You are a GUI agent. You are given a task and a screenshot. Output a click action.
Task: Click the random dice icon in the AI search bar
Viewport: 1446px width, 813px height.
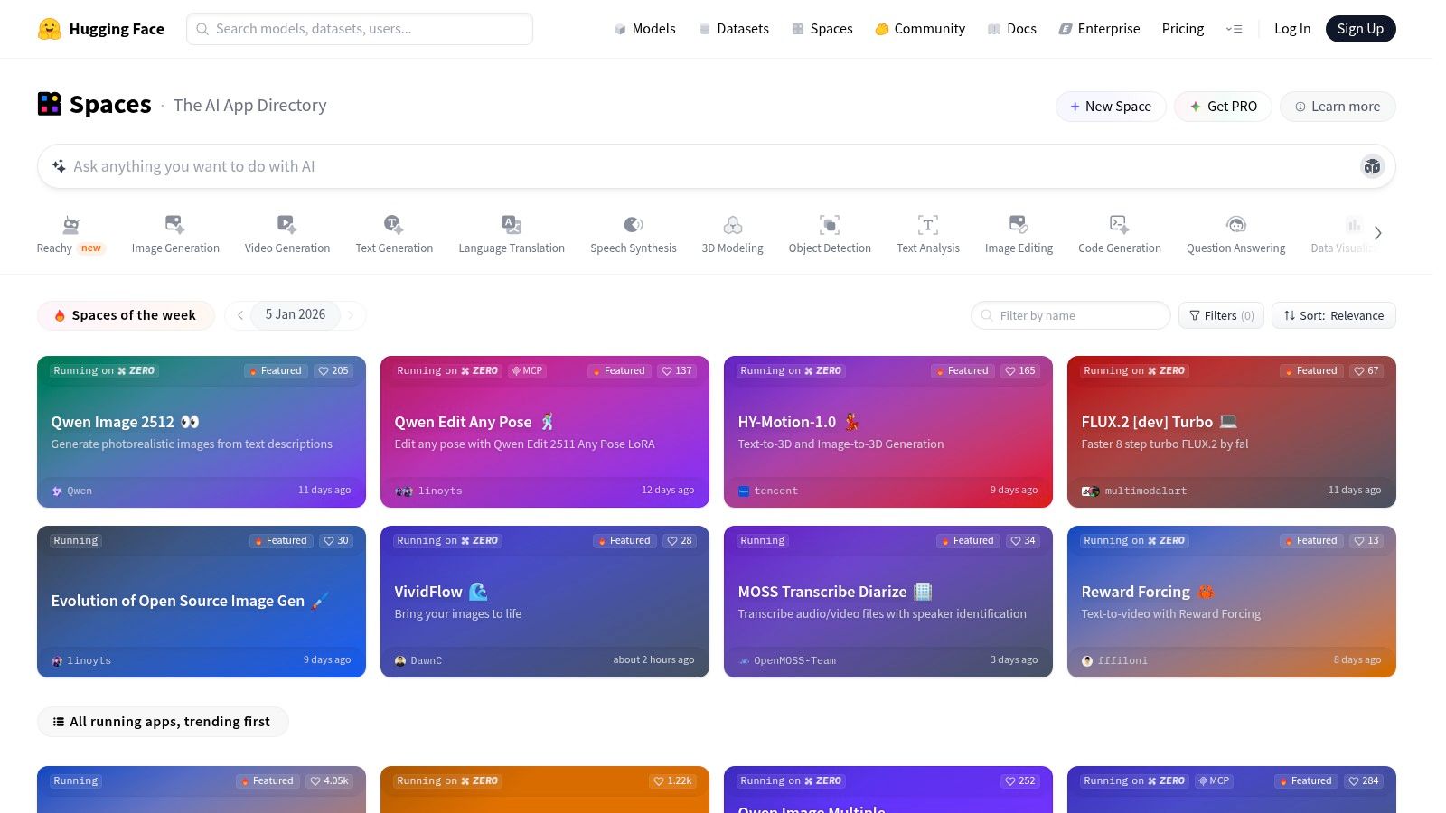[1372, 166]
